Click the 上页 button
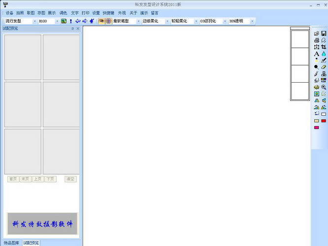The height and width of the screenshot is (246, 328). point(38,179)
